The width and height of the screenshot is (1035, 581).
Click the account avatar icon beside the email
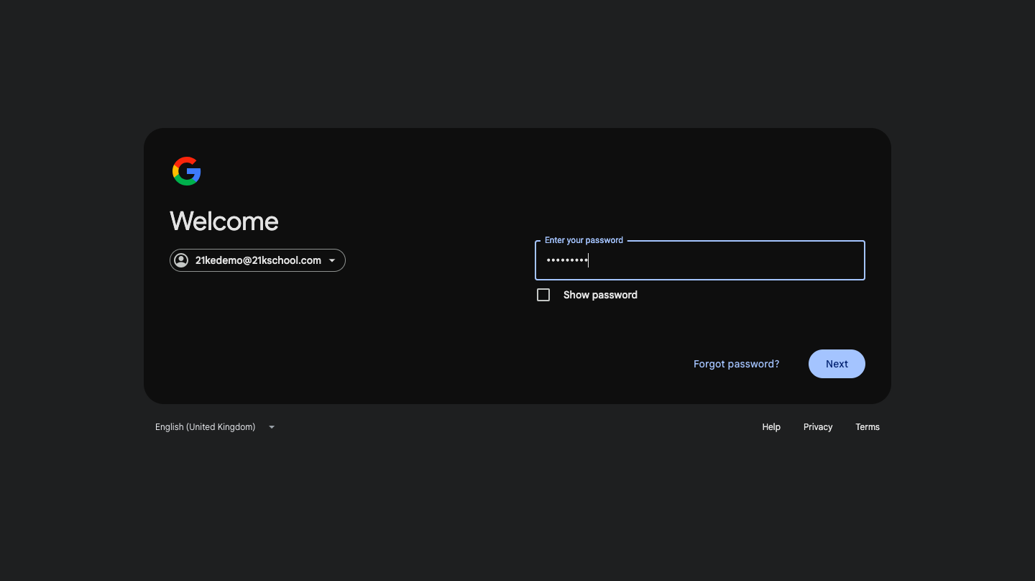[x=181, y=260]
